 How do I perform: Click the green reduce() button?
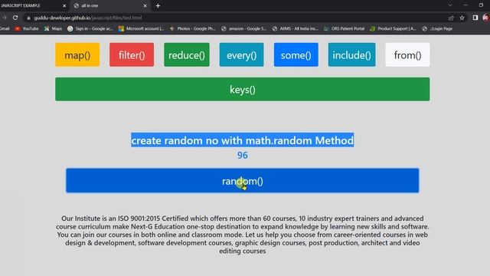[x=187, y=54]
